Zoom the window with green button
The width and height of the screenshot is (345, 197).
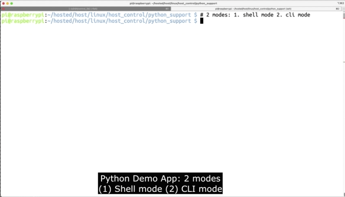(11, 3)
